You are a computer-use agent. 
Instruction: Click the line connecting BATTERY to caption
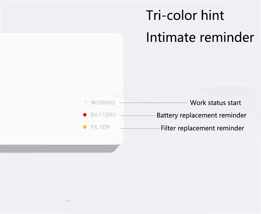point(138,116)
